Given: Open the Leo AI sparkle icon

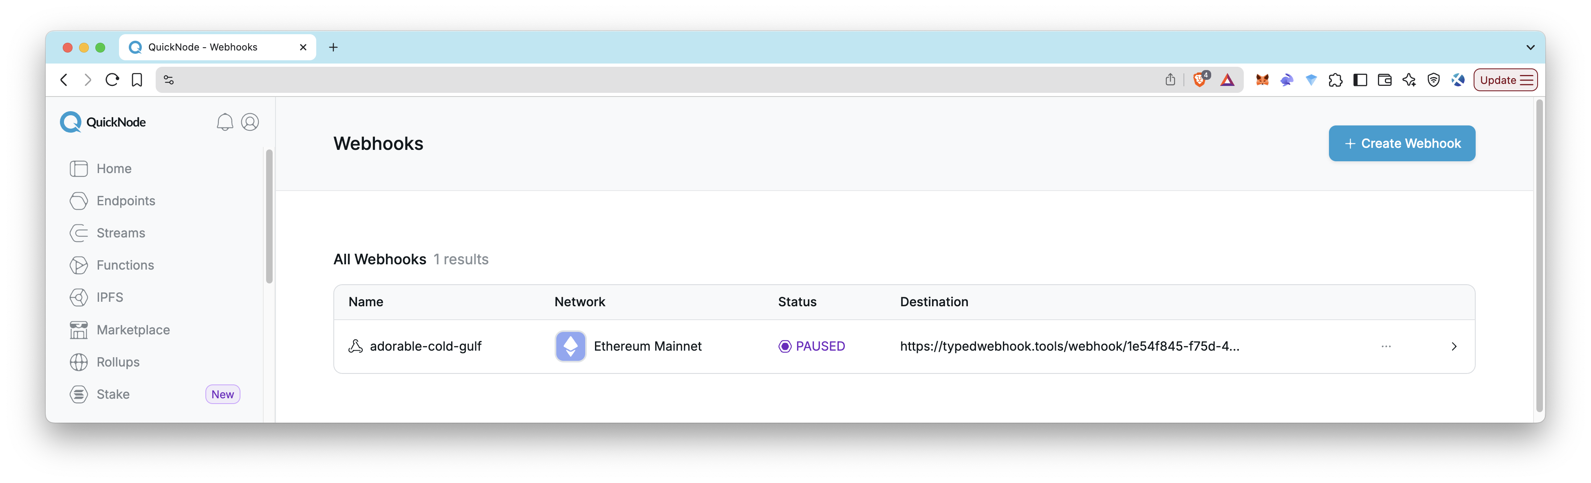Looking at the screenshot, I should pos(1409,79).
